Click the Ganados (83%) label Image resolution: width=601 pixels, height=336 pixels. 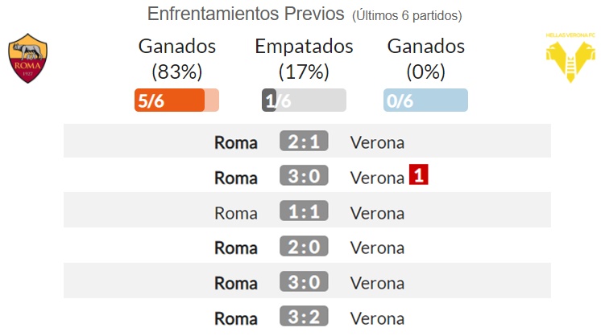point(177,59)
